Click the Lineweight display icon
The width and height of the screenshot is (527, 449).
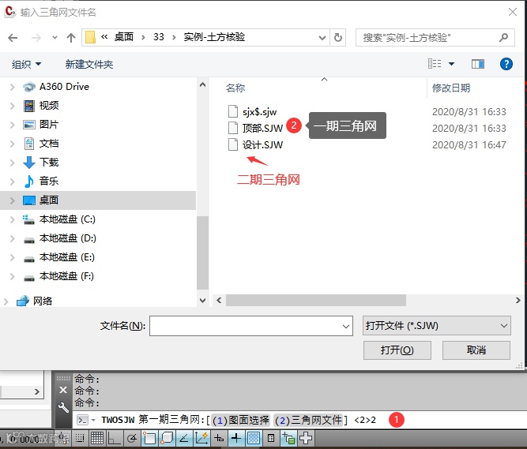pyautogui.click(x=236, y=438)
